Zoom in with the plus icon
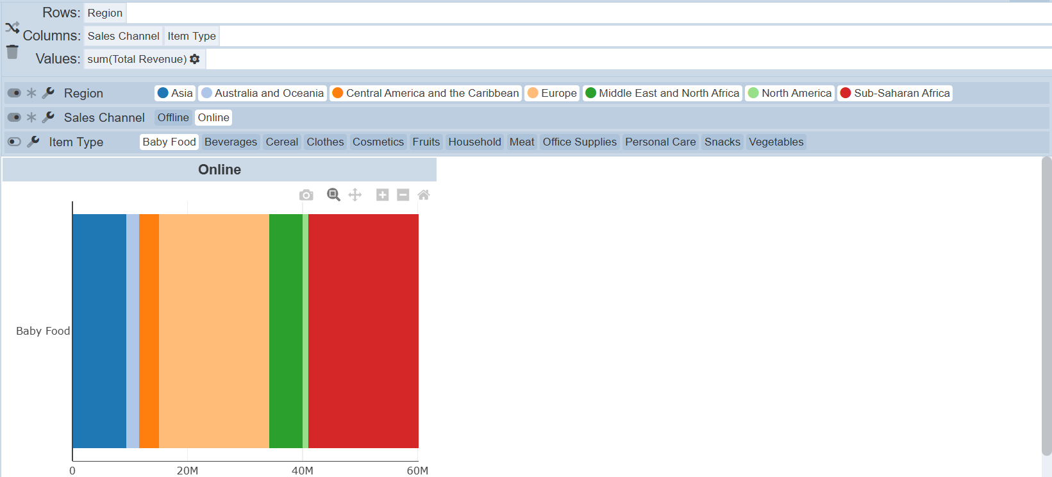The width and height of the screenshot is (1052, 477). pyautogui.click(x=382, y=195)
